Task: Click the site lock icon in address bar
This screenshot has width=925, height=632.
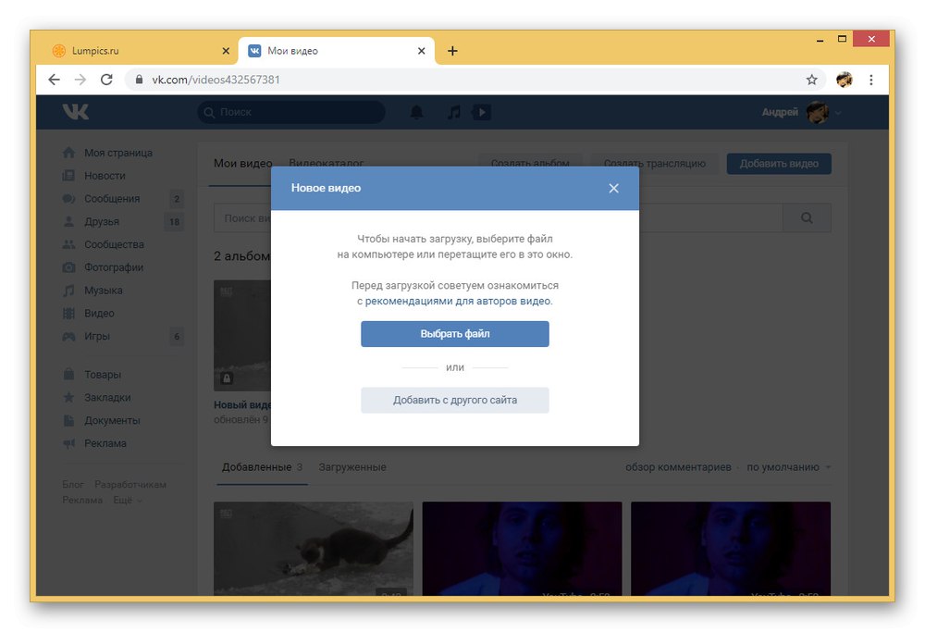Action: pyautogui.click(x=140, y=80)
